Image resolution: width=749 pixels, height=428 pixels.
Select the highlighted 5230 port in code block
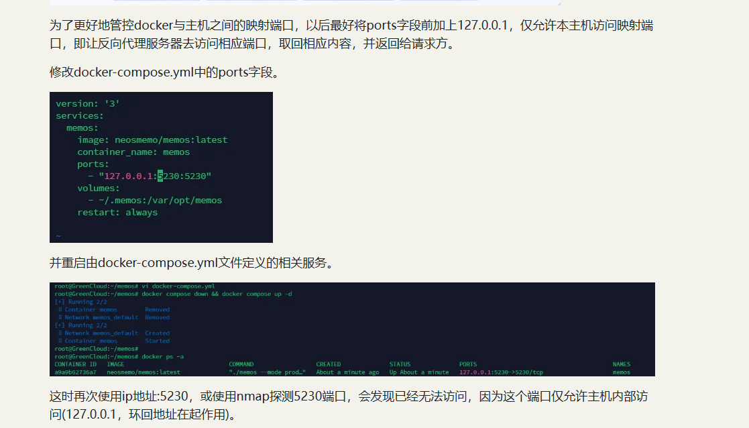(160, 176)
